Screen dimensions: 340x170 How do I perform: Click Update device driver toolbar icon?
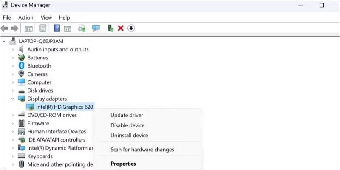pyautogui.click(x=82, y=28)
